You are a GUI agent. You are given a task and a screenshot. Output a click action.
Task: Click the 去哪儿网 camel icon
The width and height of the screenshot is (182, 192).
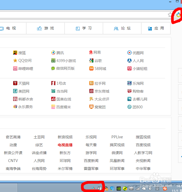pyautogui.click(x=129, y=99)
